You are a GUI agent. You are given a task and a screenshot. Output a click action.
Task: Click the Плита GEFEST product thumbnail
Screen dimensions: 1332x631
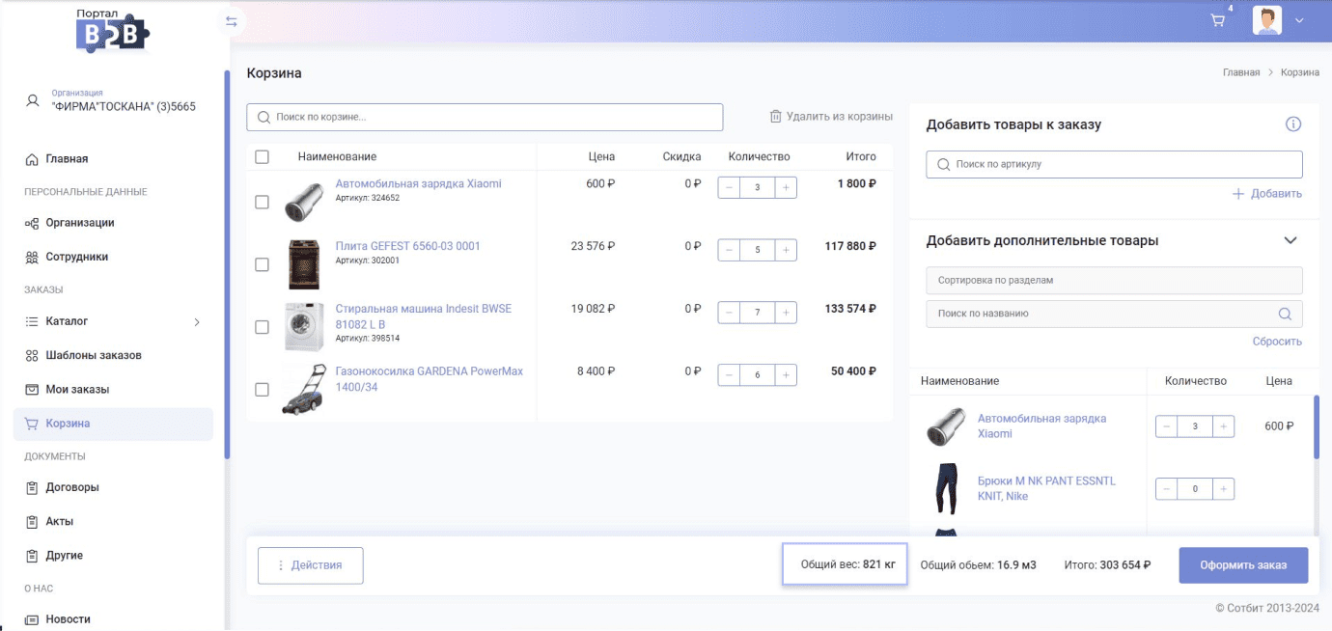[303, 264]
